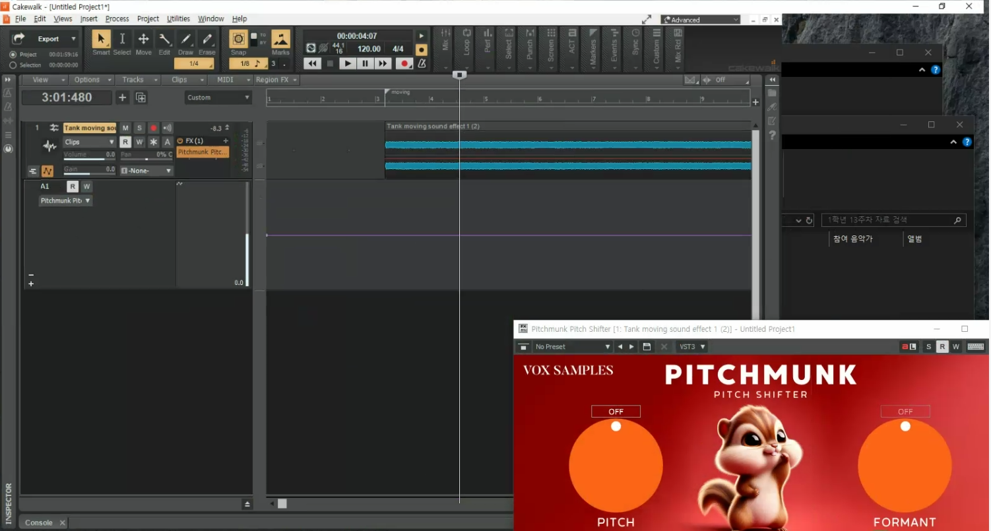The width and height of the screenshot is (991, 531).
Task: Open No Preset dropdown in Pitchmunk
Action: [x=572, y=347]
